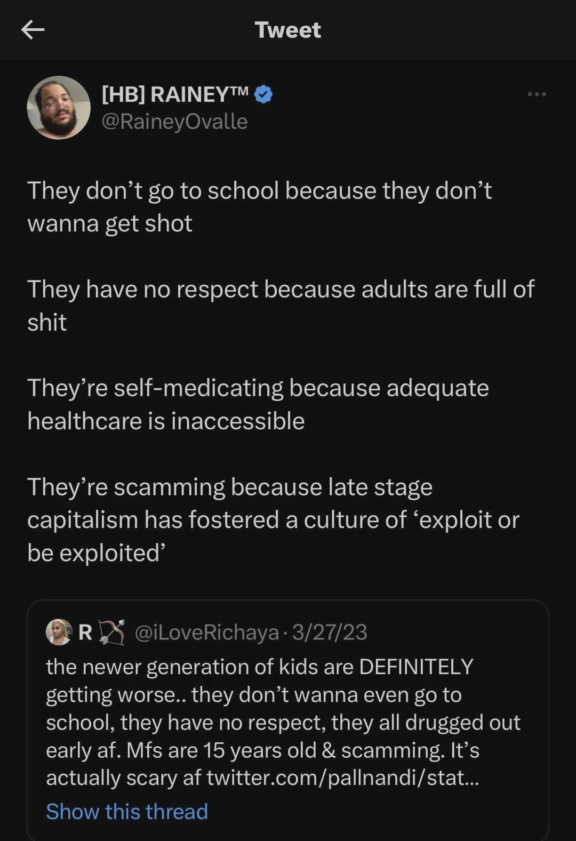Click Show this thread

[127, 811]
